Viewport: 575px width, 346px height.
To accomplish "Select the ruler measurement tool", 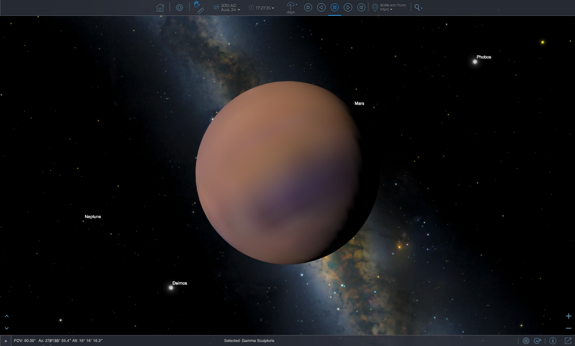I will click(x=200, y=11).
